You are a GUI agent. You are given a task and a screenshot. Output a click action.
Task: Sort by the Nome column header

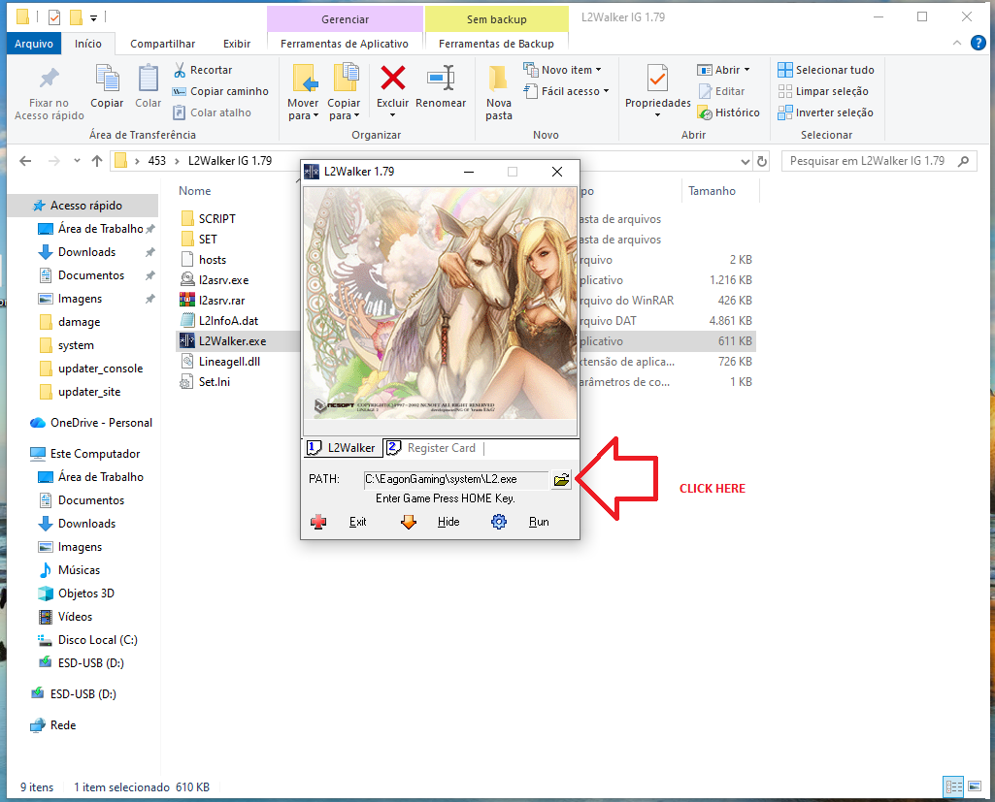click(195, 191)
